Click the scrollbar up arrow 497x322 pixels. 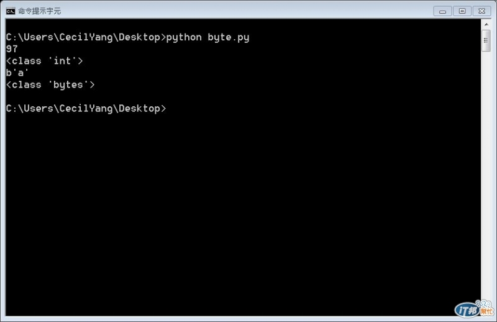[486, 24]
